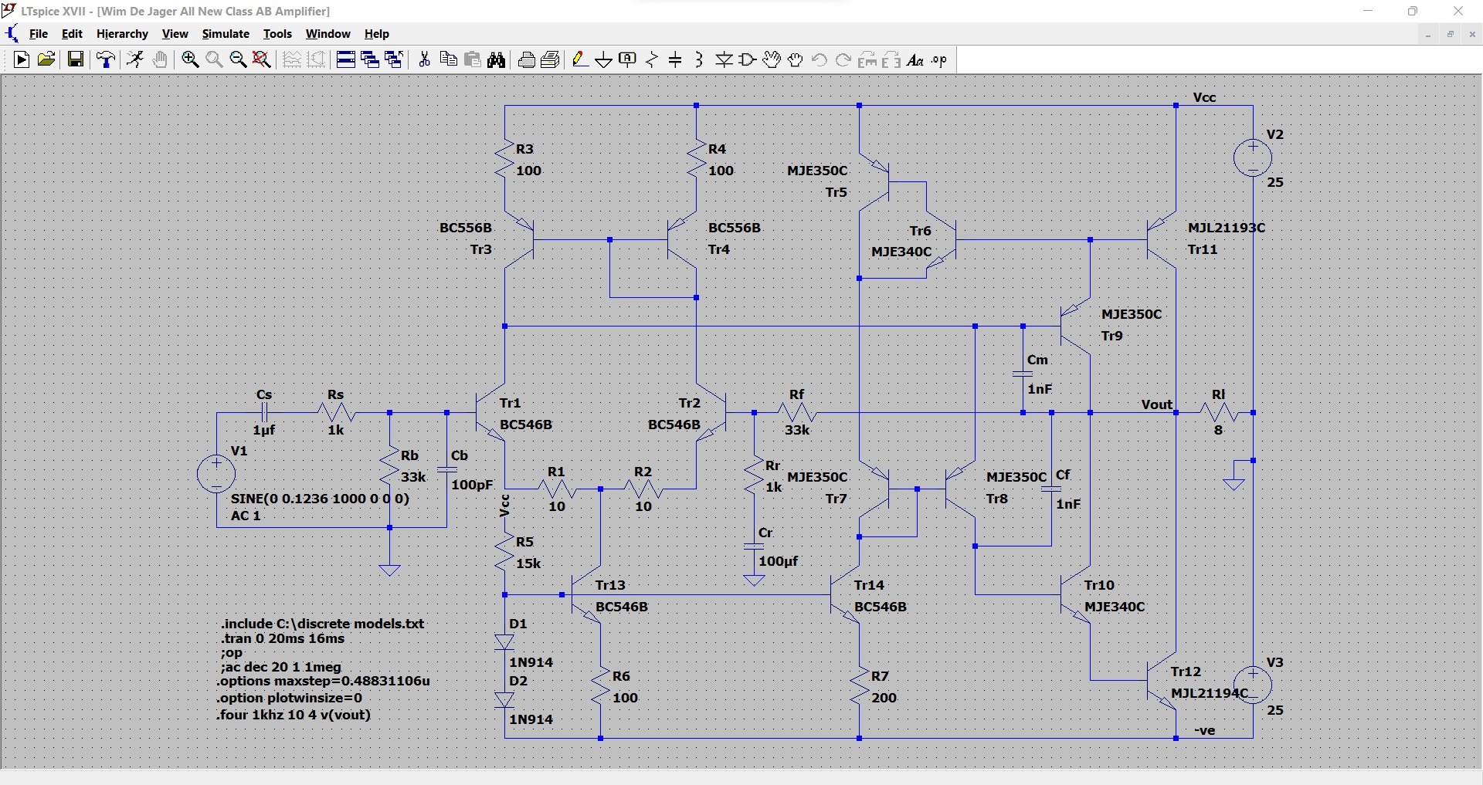Open the Simulate menu

[x=226, y=34]
